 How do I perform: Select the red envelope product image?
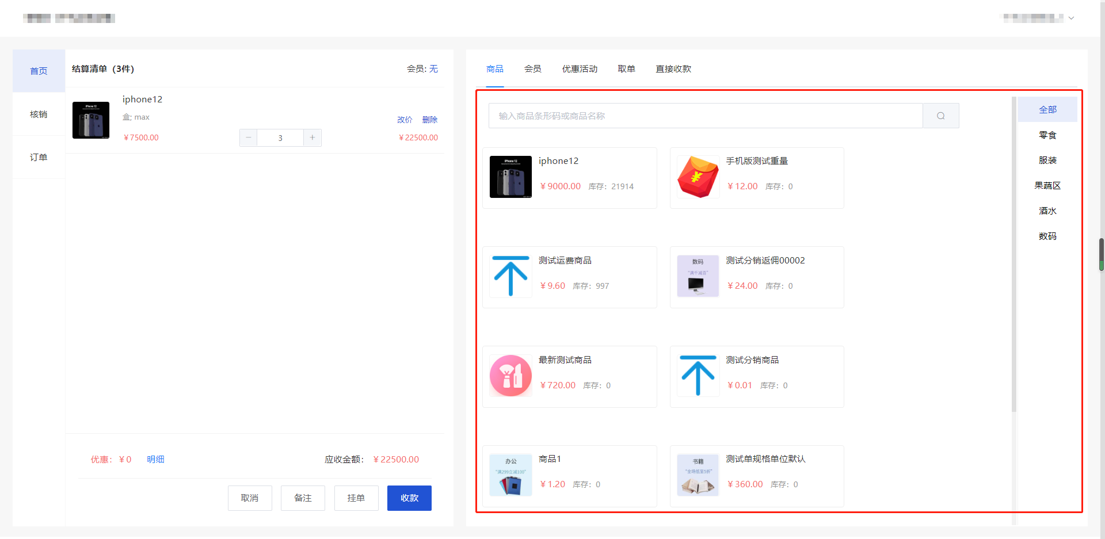point(698,177)
